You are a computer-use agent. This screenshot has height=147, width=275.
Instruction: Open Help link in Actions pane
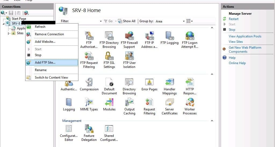(232, 58)
